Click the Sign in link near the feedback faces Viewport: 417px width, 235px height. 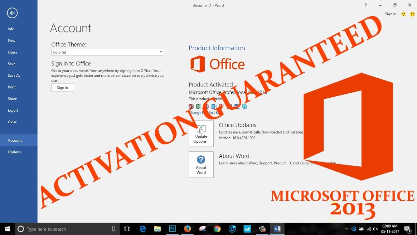391,14
